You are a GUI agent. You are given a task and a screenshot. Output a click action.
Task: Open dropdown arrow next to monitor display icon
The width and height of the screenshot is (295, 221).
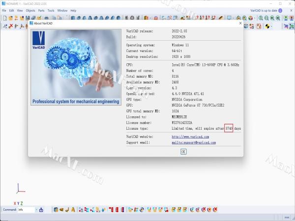233,18
